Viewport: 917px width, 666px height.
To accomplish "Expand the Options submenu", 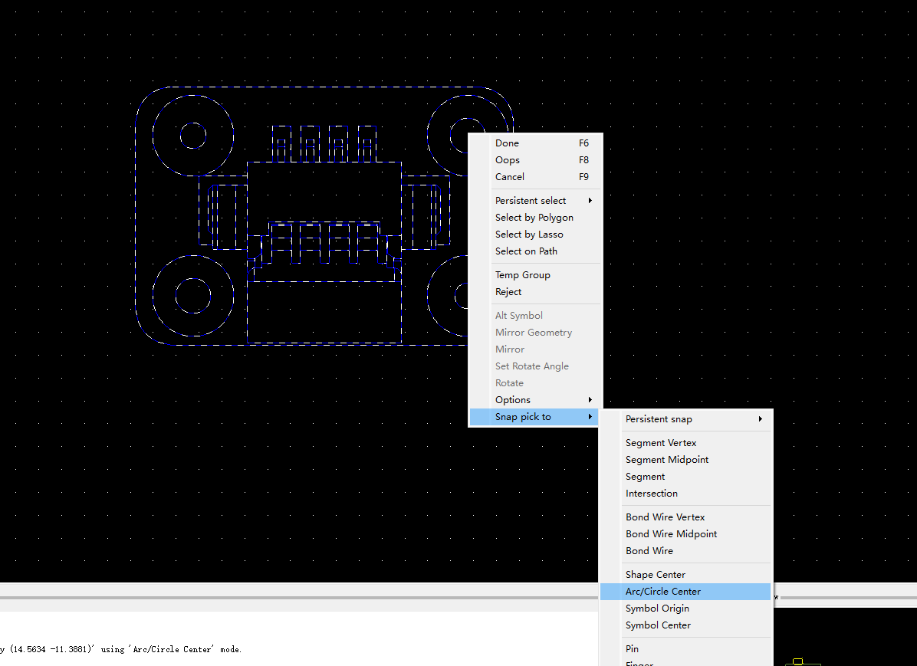I will (x=535, y=400).
